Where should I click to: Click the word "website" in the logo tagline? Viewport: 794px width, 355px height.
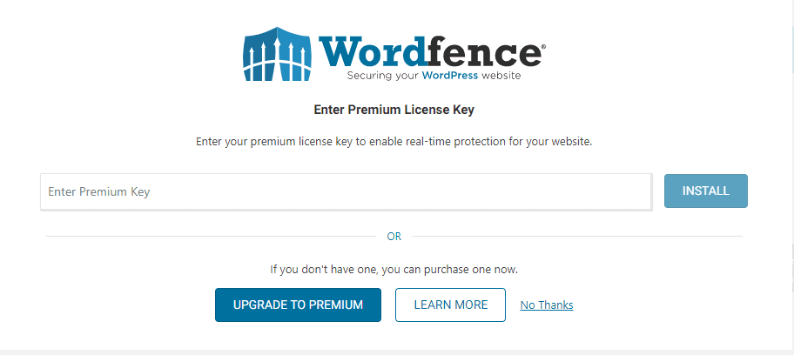501,77
